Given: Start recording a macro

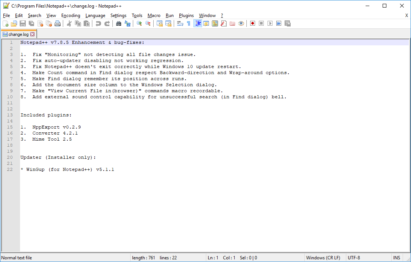Looking at the screenshot, I should click(x=252, y=23).
